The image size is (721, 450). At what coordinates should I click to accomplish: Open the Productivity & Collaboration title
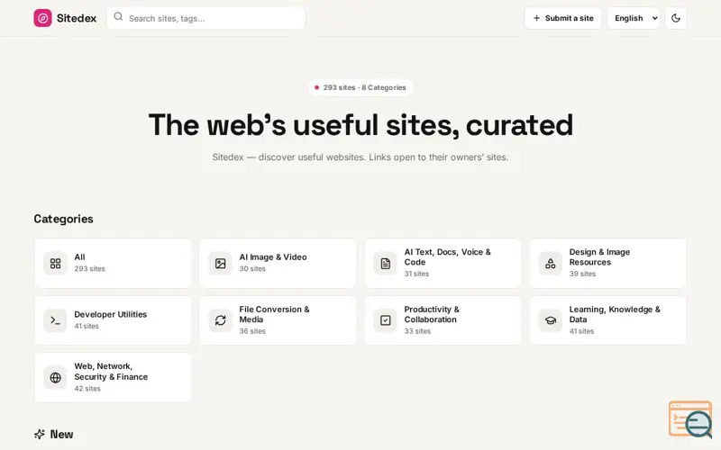[432, 314]
